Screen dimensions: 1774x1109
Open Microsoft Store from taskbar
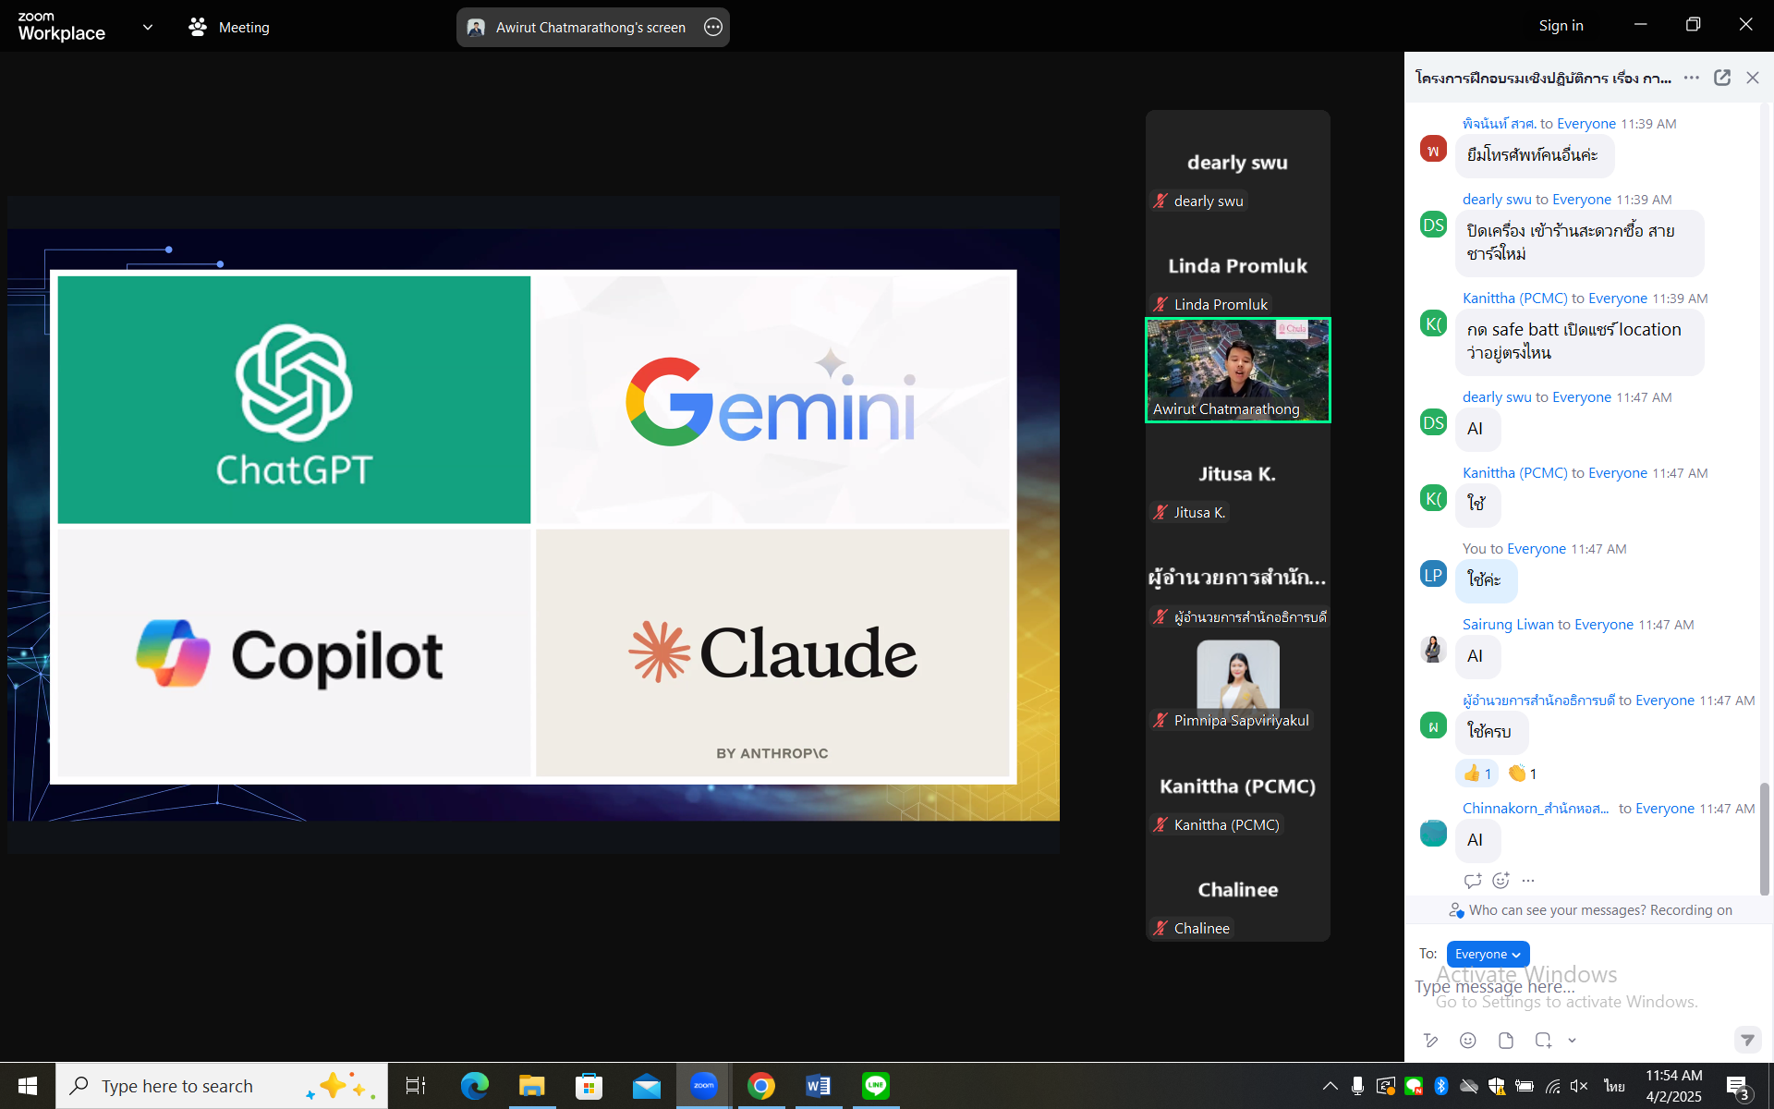point(589,1086)
